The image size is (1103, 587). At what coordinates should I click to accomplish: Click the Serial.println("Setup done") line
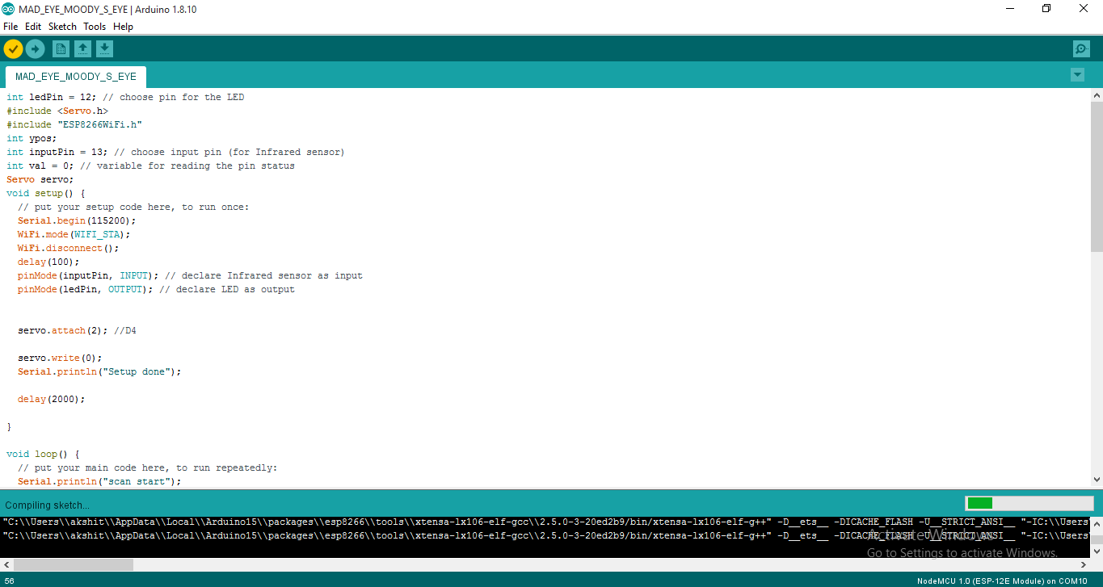pos(99,371)
